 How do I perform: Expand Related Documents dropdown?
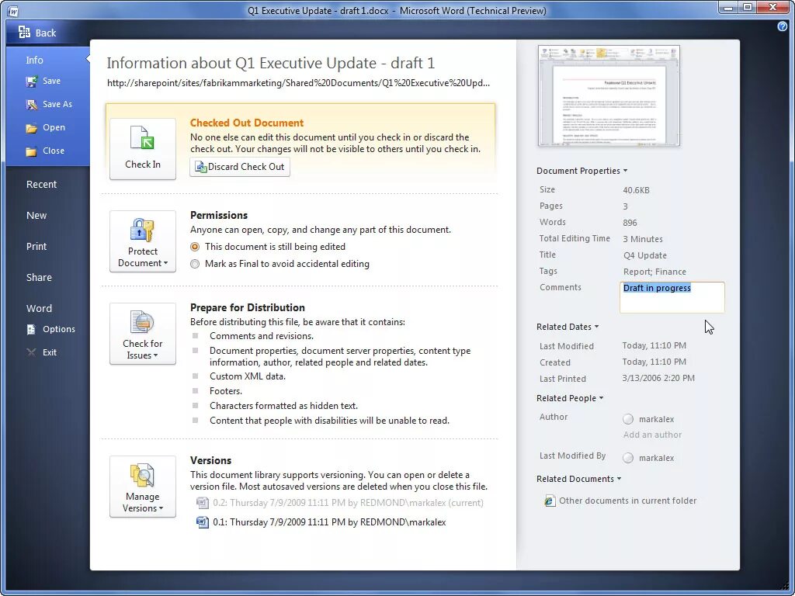pyautogui.click(x=579, y=479)
